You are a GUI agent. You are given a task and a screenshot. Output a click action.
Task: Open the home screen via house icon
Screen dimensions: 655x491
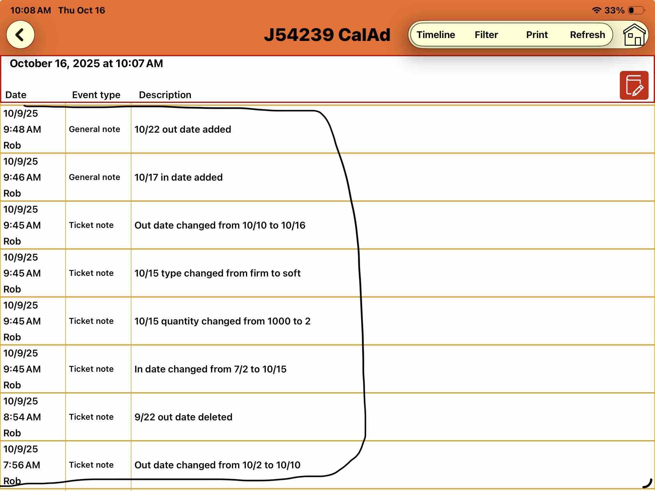(x=634, y=35)
